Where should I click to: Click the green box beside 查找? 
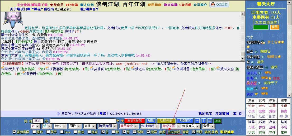coord(261,27)
